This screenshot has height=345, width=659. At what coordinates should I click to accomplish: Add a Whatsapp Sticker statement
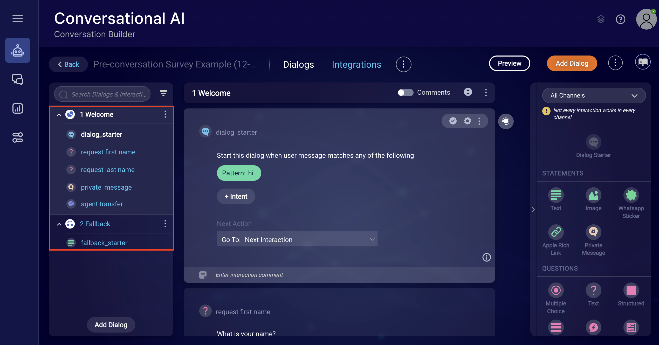click(631, 195)
